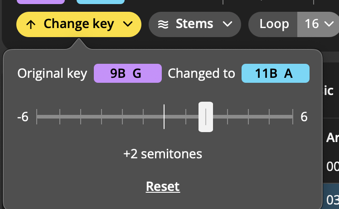Expand the Stems dropdown chevron

tap(228, 24)
